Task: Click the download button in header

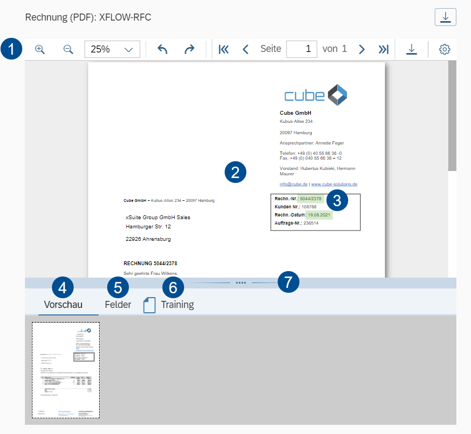Action: pyautogui.click(x=445, y=17)
